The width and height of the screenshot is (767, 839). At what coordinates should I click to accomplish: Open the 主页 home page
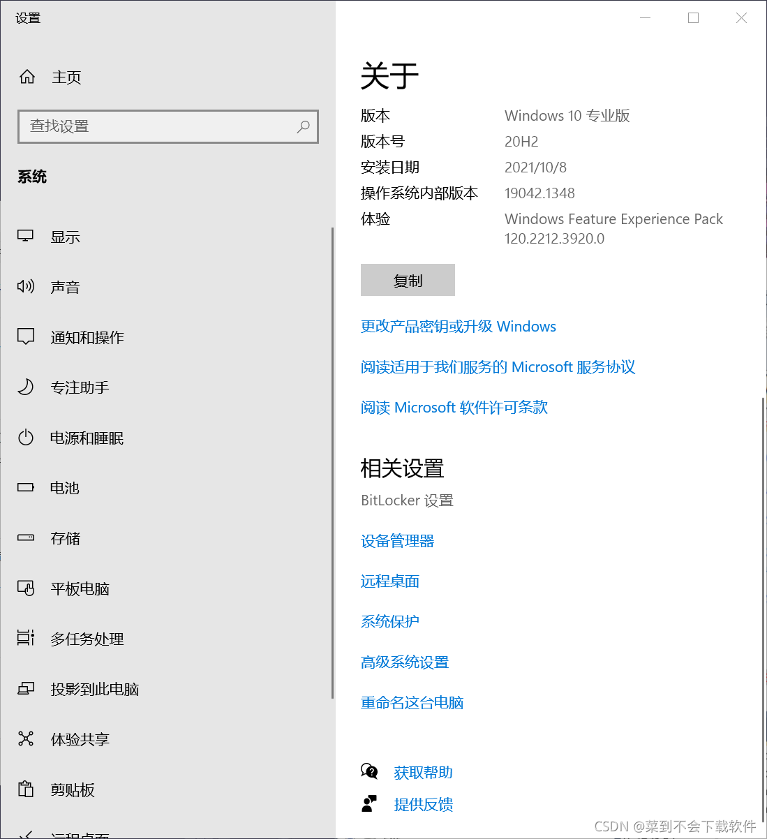coord(66,77)
